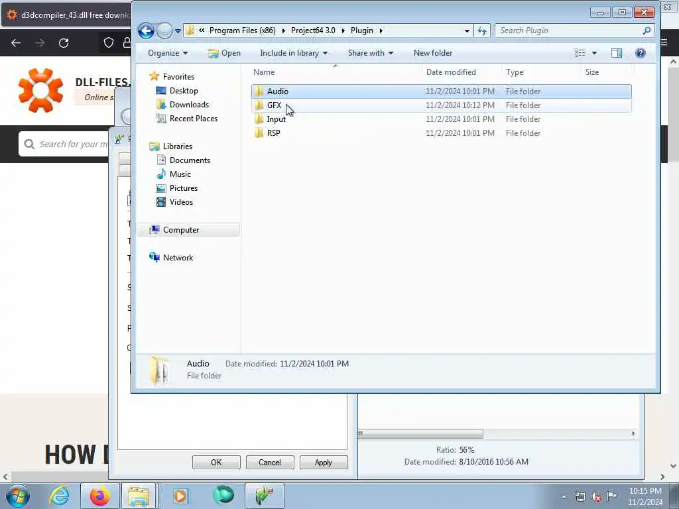Refresh the Plugin folder view
This screenshot has width=679, height=509.
point(482,30)
